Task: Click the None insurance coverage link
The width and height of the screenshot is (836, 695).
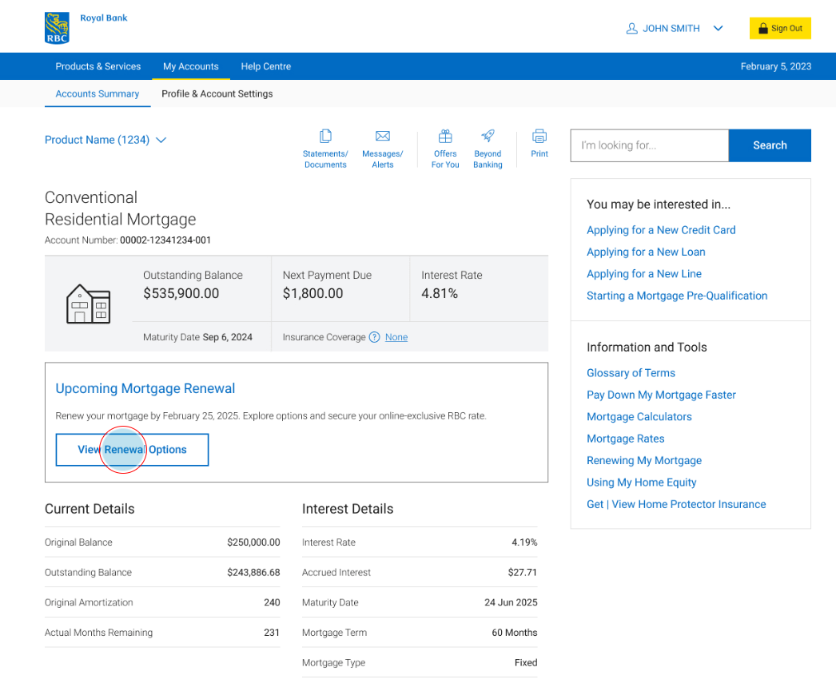Action: 396,337
